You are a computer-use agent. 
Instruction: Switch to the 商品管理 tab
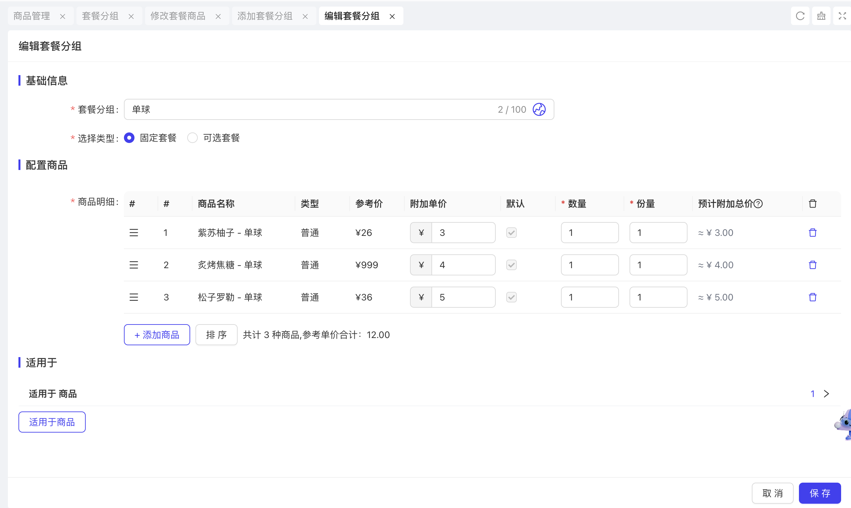coord(32,16)
